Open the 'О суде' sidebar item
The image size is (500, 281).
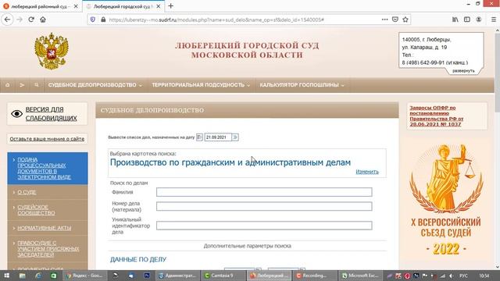(27, 193)
